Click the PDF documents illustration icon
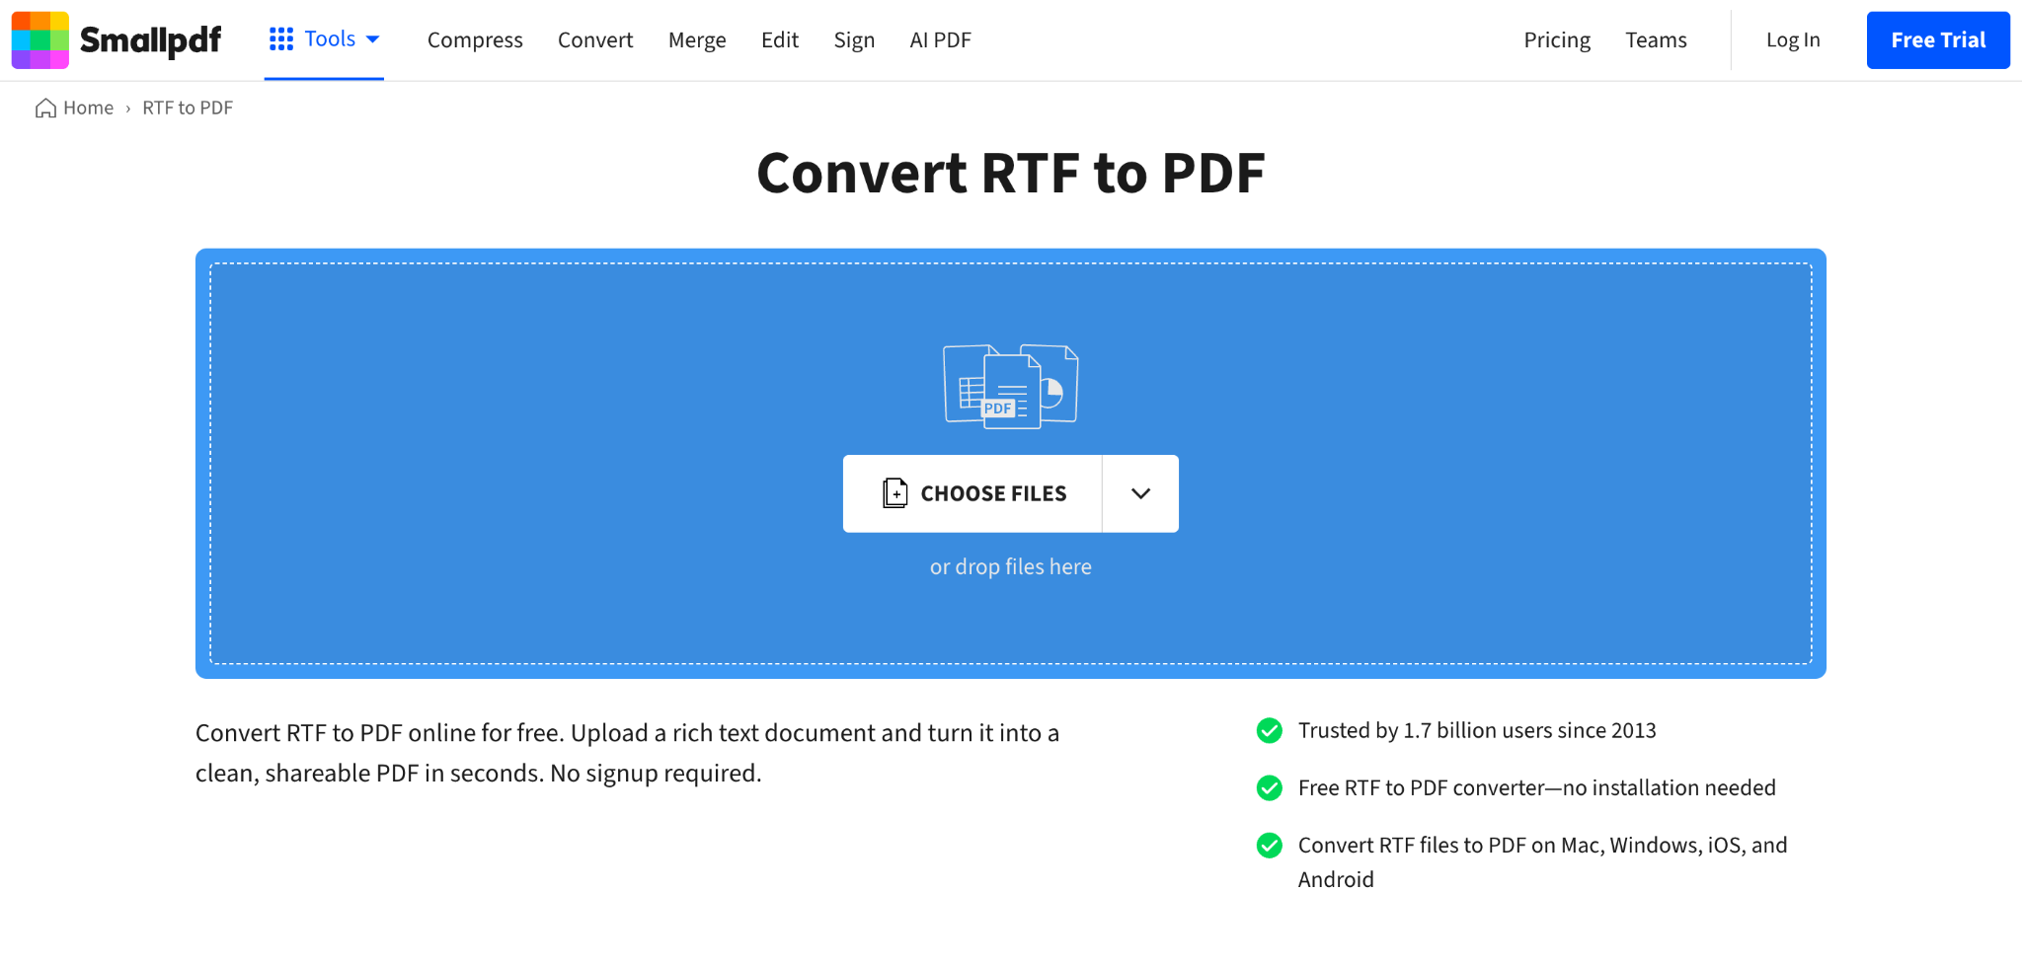This screenshot has height=967, width=2022. pyautogui.click(x=1011, y=386)
